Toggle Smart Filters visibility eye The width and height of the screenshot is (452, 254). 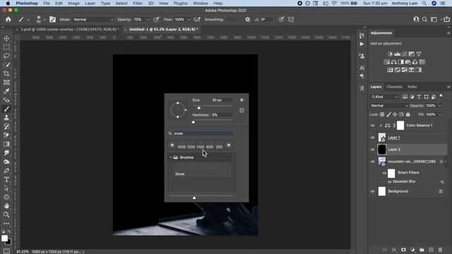pos(384,173)
